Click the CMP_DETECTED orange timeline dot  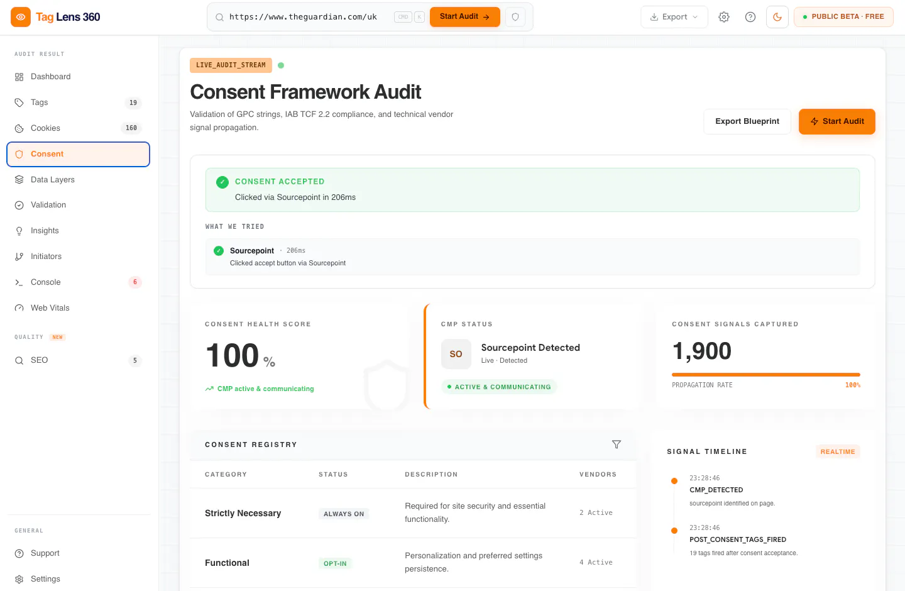pyautogui.click(x=674, y=481)
